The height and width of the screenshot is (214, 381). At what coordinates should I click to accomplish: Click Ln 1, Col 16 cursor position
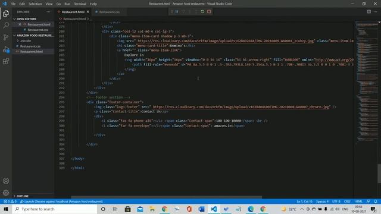tap(304, 202)
